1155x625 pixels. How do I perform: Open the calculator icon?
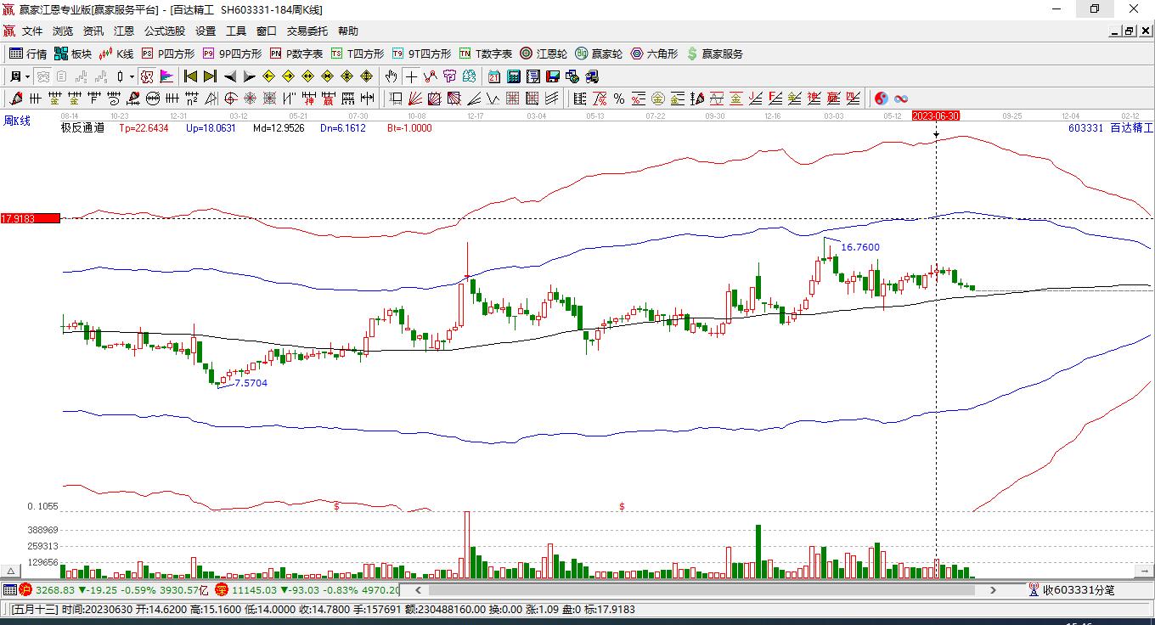[x=514, y=76]
